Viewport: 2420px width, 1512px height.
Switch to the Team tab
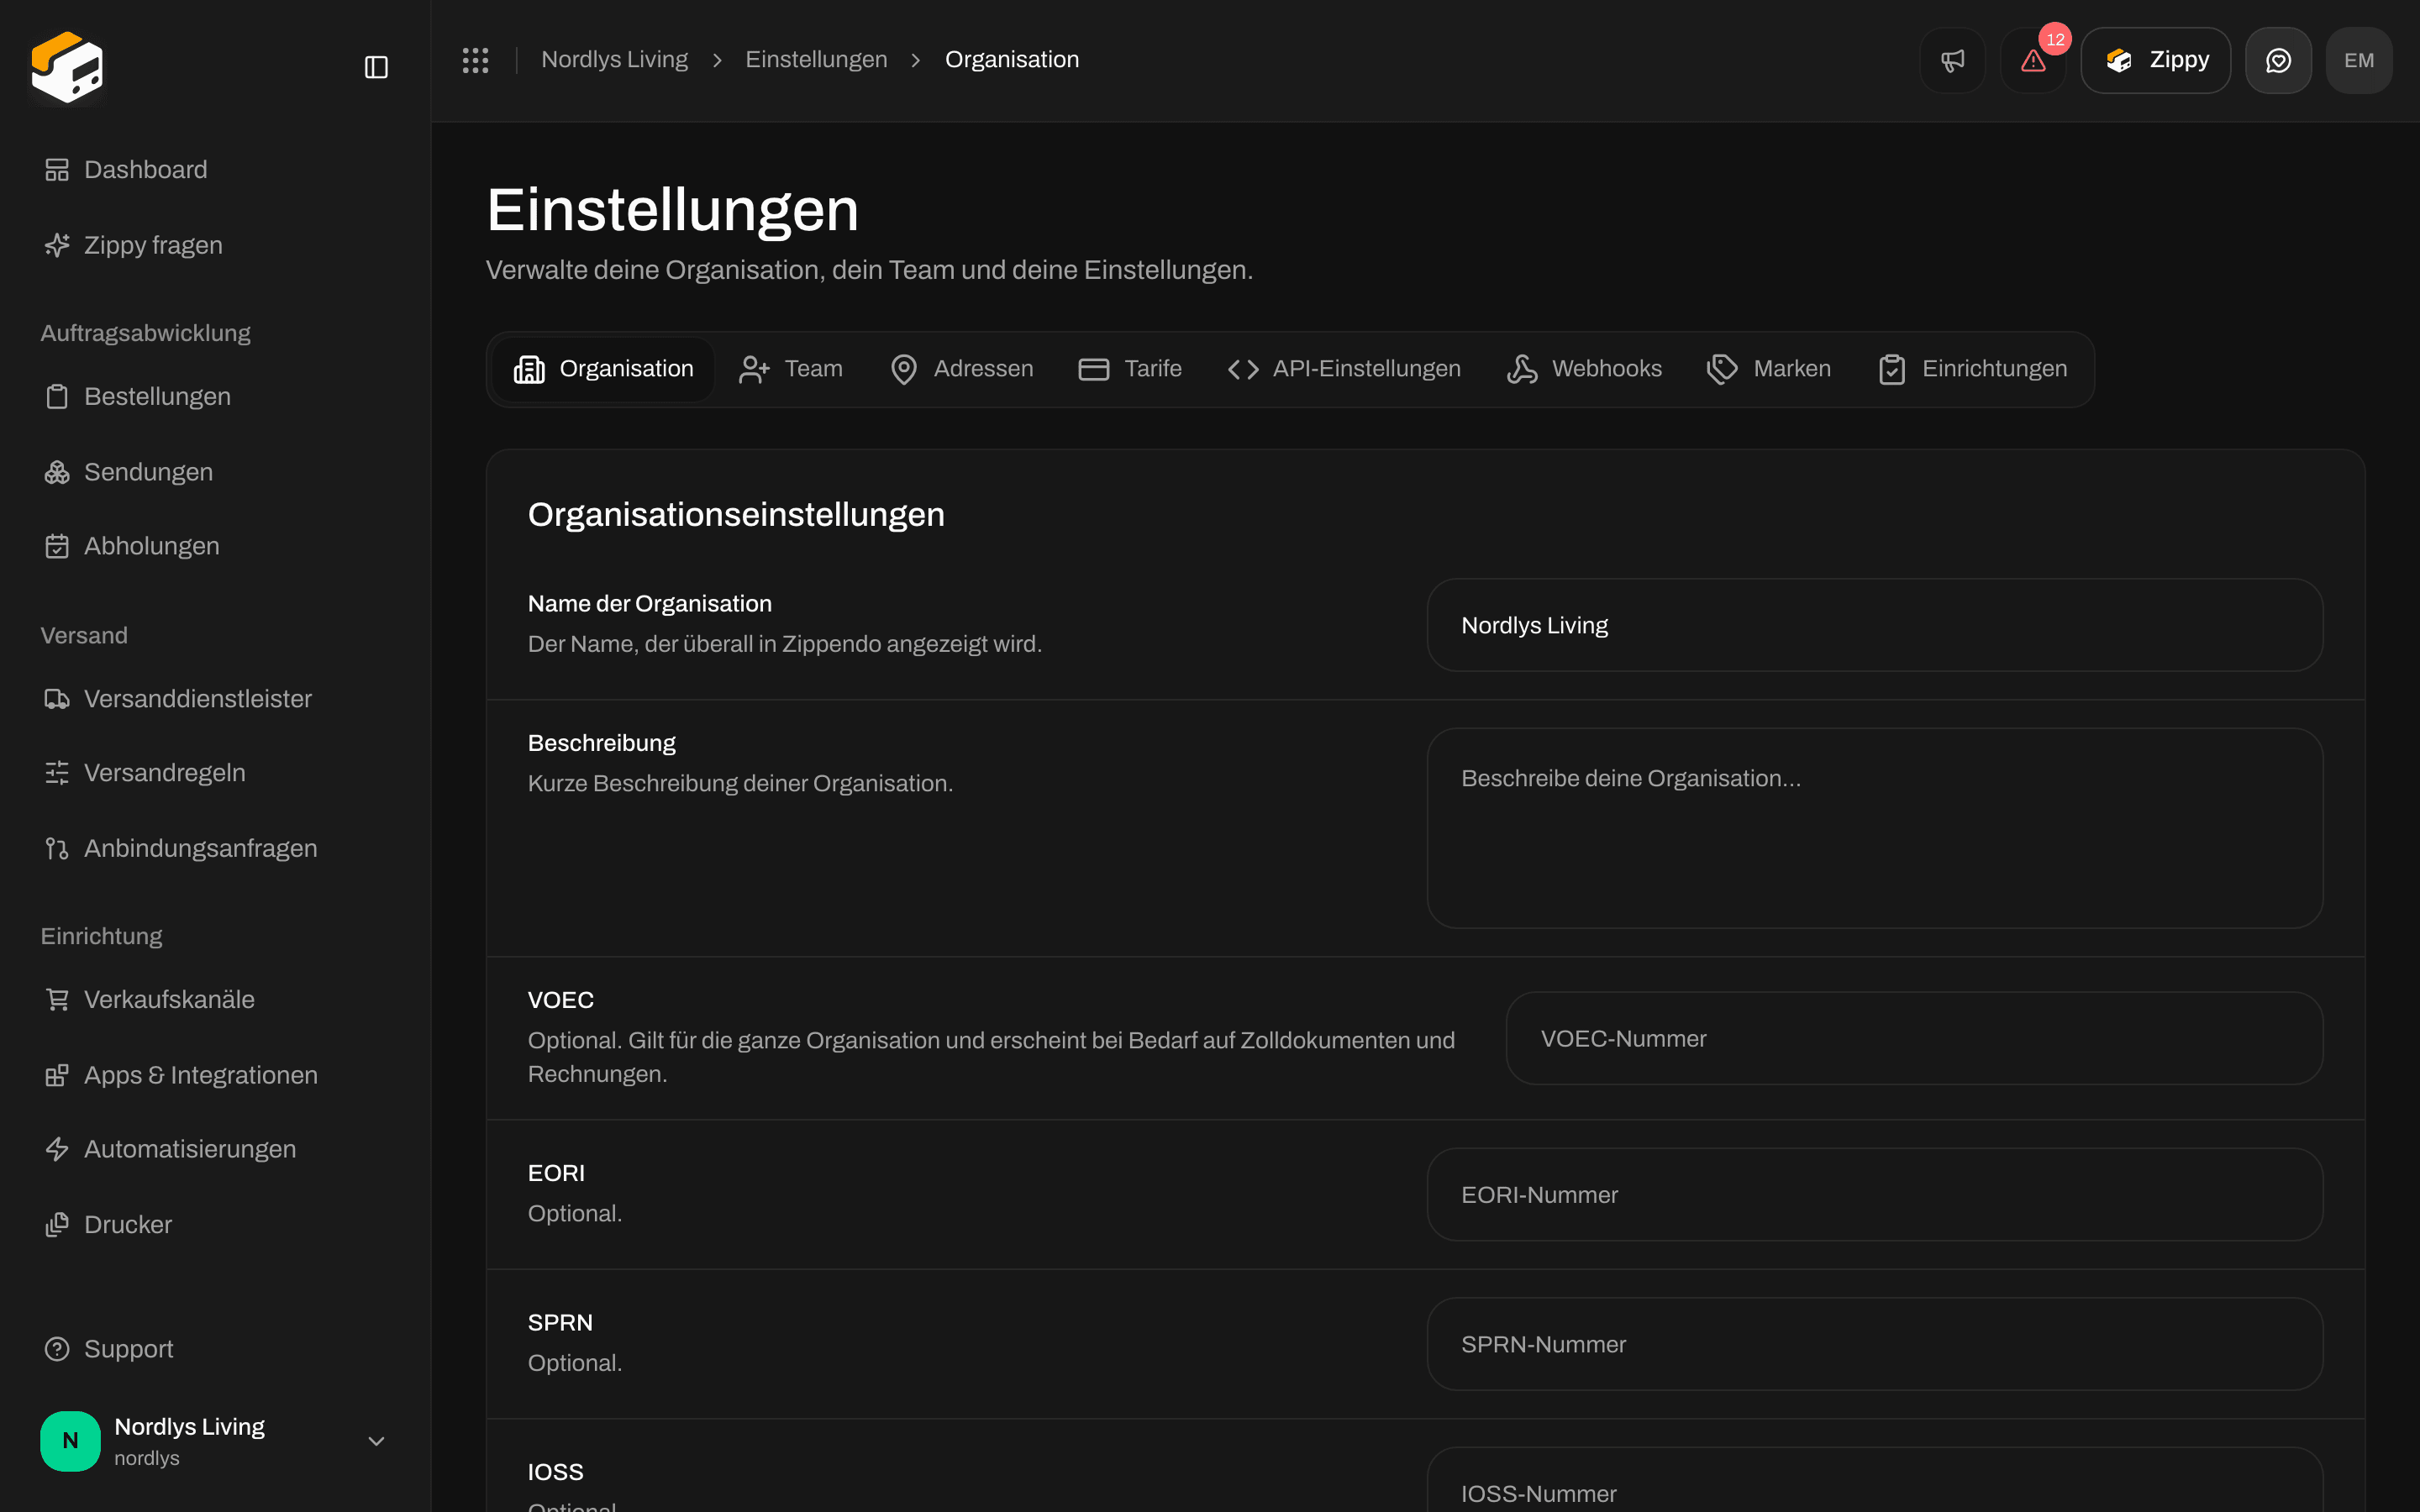[791, 369]
